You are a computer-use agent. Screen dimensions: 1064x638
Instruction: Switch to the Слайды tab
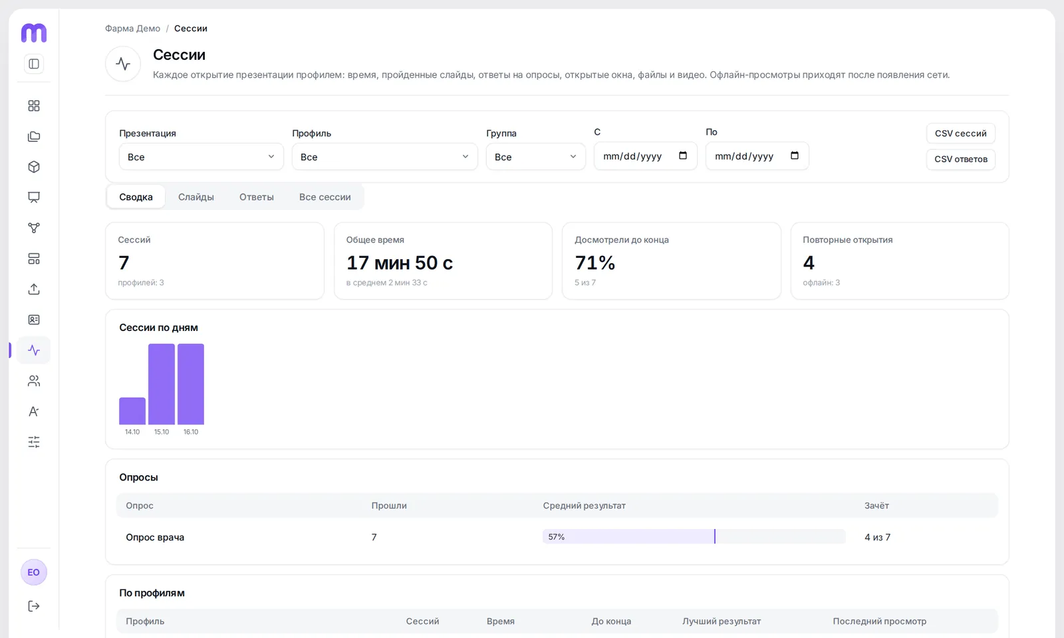[x=196, y=197]
